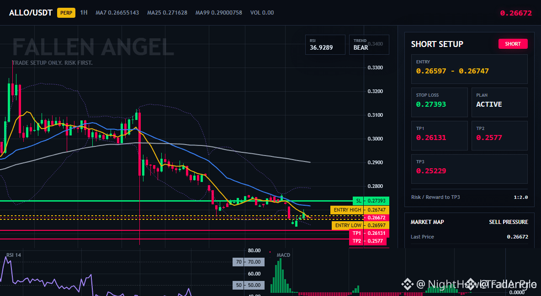Viewport: 541px width, 296px height.
Task: Select TP2 value 0.2577 in setup panel
Action: 489,137
